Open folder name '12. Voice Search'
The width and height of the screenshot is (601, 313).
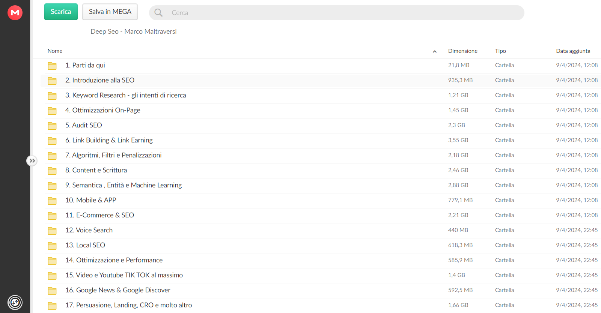pos(89,230)
